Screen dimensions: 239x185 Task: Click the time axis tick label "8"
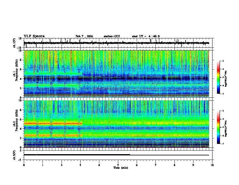click(174, 165)
